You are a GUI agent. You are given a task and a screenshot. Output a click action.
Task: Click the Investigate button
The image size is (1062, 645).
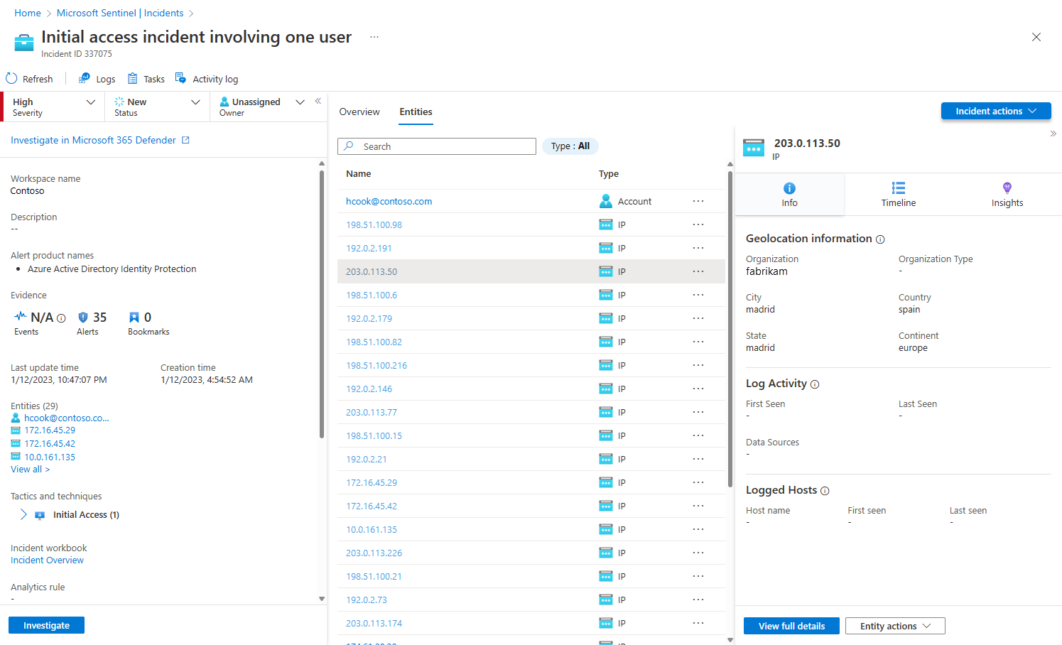pos(46,625)
